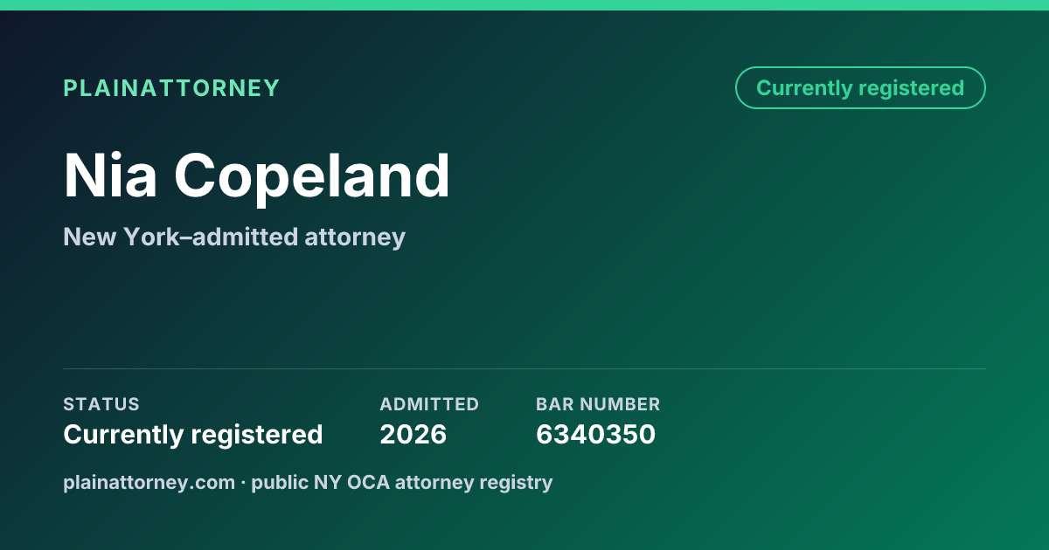Click the BAR NUMBER field label
Image resolution: width=1049 pixels, height=550 pixels.
coord(598,404)
